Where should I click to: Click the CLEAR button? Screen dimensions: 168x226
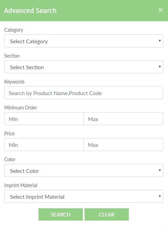coord(107,214)
